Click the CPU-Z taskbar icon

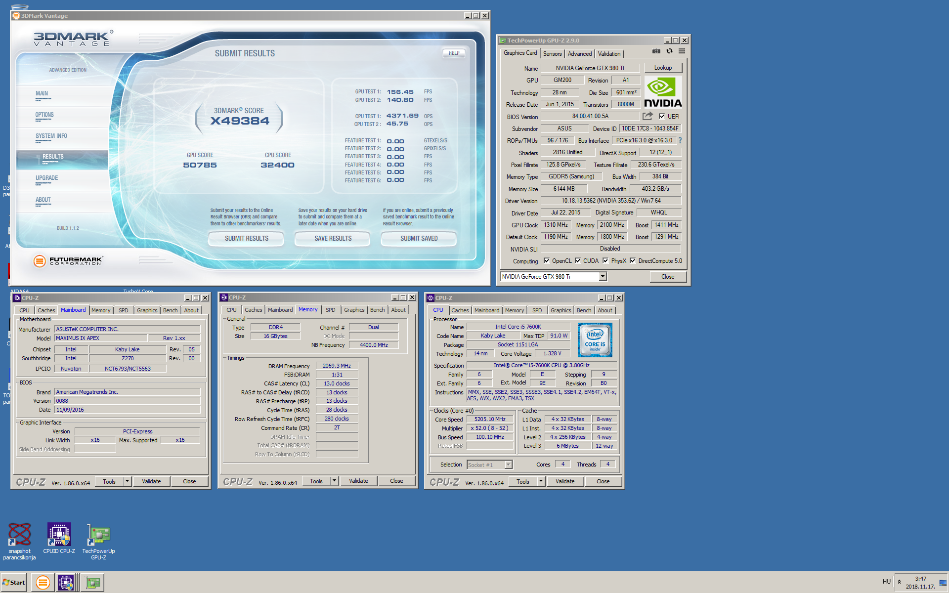[x=66, y=583]
